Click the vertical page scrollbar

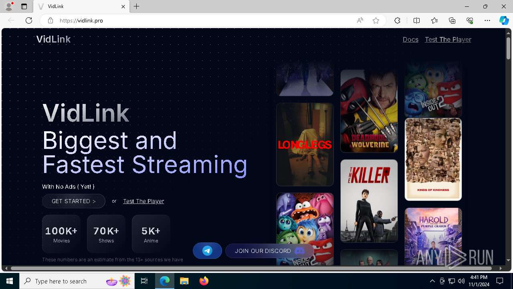pyautogui.click(x=508, y=48)
